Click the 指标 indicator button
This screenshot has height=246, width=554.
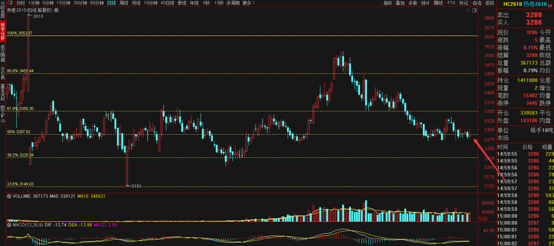coord(387,3)
